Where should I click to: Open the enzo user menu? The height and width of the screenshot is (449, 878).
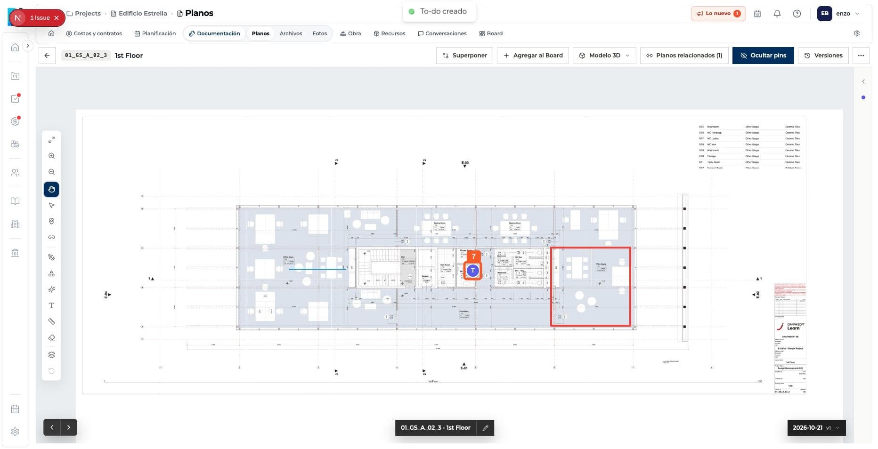click(x=839, y=14)
